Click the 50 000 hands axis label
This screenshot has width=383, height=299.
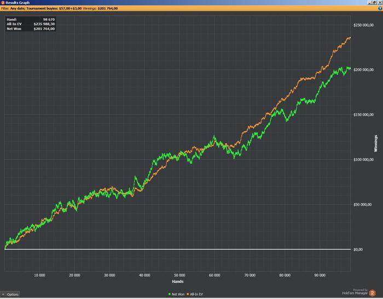(179, 275)
